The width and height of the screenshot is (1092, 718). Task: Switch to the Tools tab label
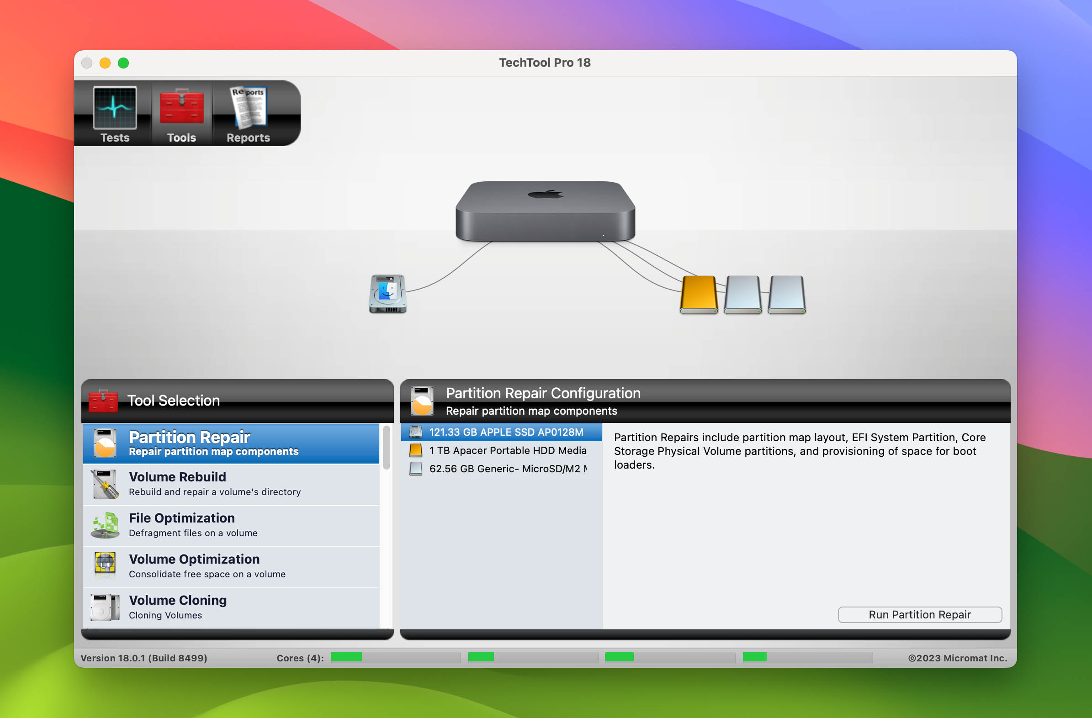[182, 137]
